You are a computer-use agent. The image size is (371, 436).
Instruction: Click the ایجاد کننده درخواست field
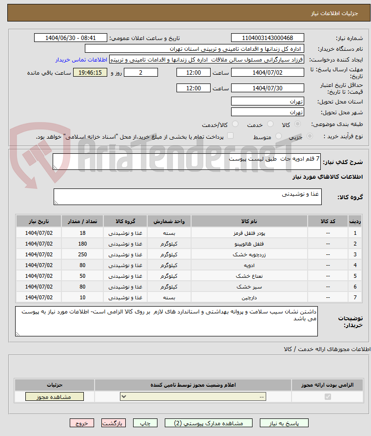[207, 60]
